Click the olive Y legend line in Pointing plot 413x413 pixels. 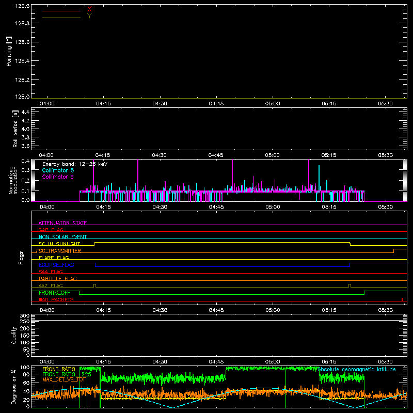pos(61,18)
